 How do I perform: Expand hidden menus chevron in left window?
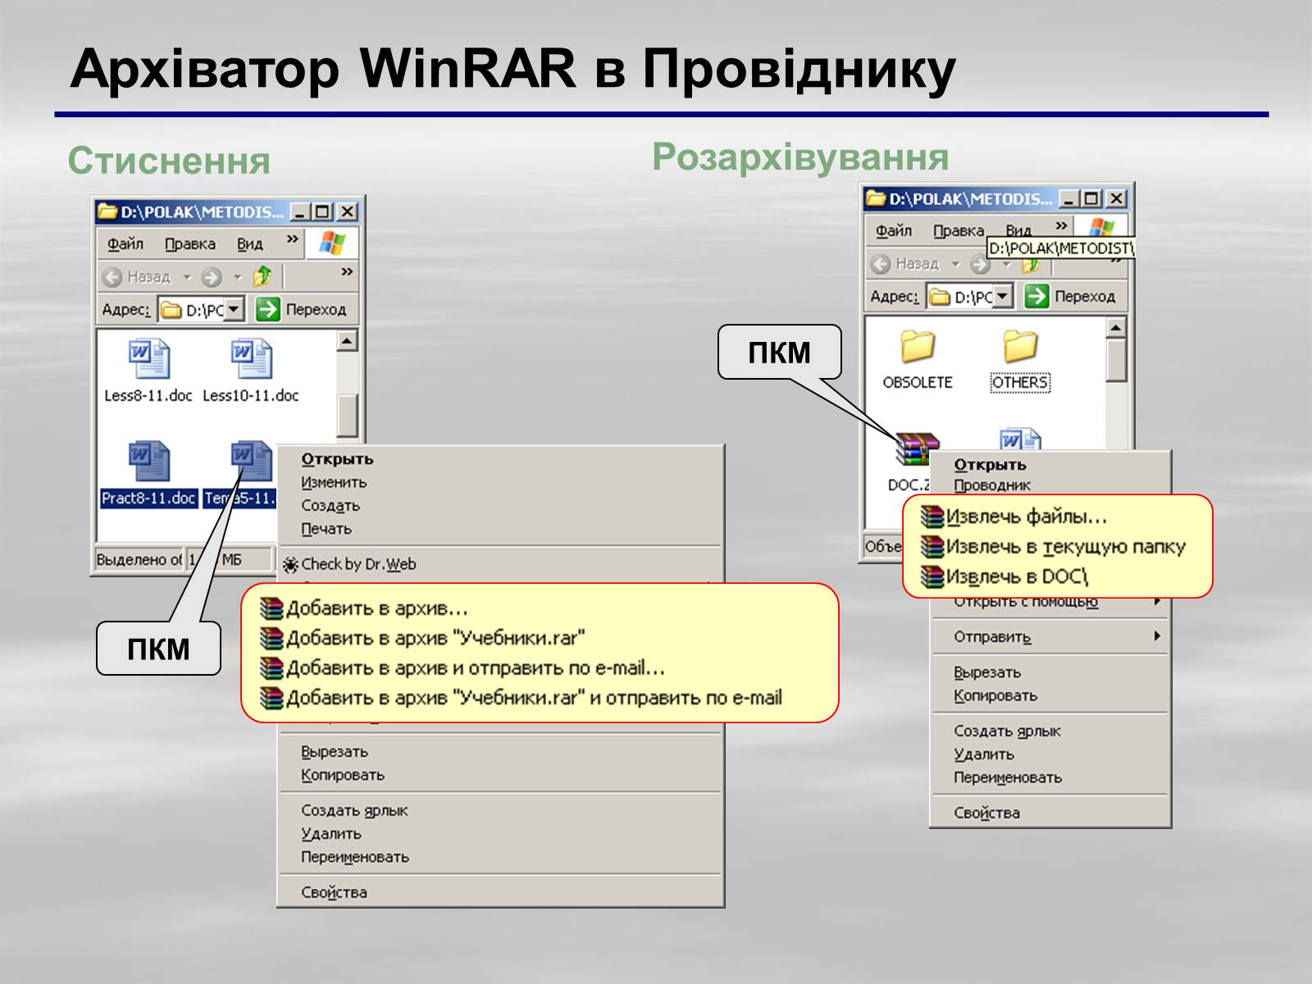pyautogui.click(x=292, y=239)
